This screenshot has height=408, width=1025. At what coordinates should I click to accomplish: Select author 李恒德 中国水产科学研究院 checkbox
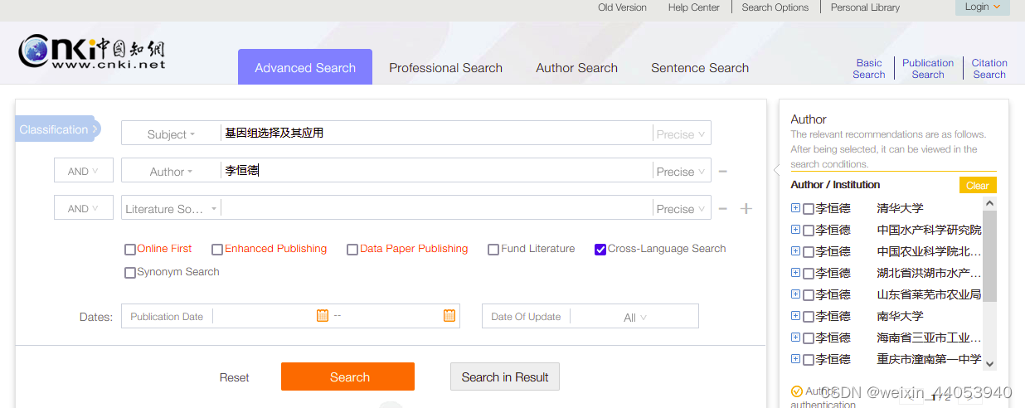click(x=809, y=231)
